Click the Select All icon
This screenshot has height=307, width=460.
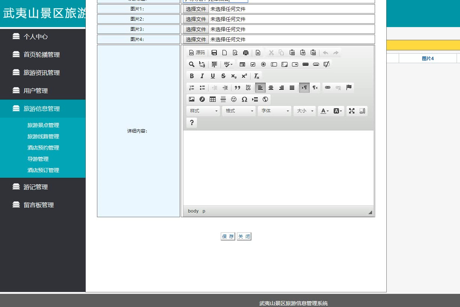pos(214,64)
